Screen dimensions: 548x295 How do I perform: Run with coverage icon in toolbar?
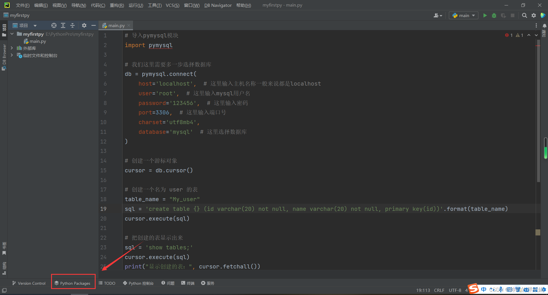pyautogui.click(x=503, y=15)
